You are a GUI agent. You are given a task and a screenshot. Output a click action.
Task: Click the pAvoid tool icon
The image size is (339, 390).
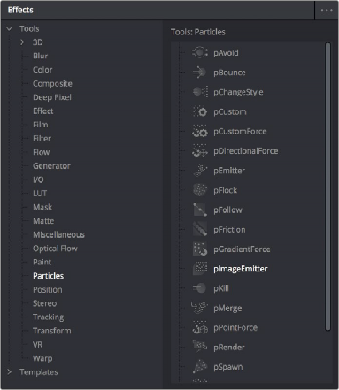[200, 53]
